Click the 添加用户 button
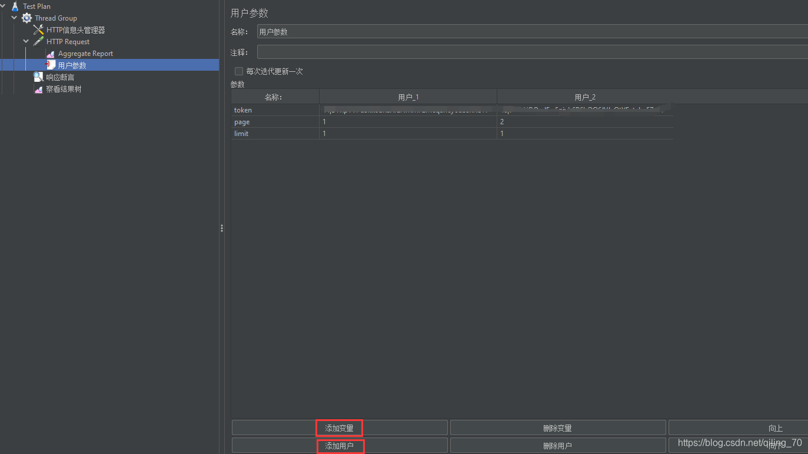 pos(340,446)
